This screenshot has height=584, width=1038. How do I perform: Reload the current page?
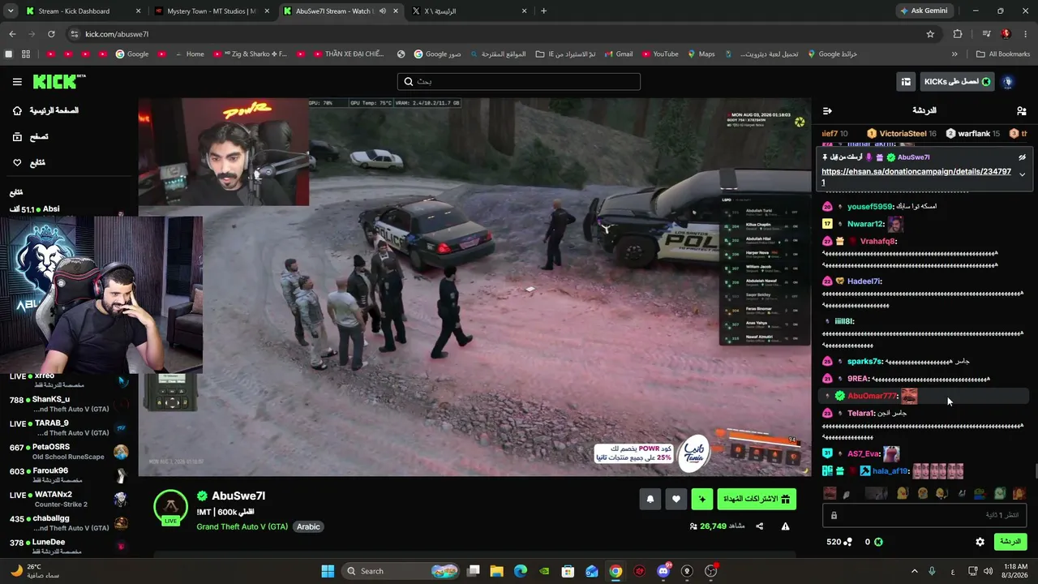point(51,34)
